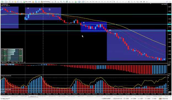The height and width of the screenshot is (100, 172).
Task: Select the W1 timeframe
Action: click(108, 2)
